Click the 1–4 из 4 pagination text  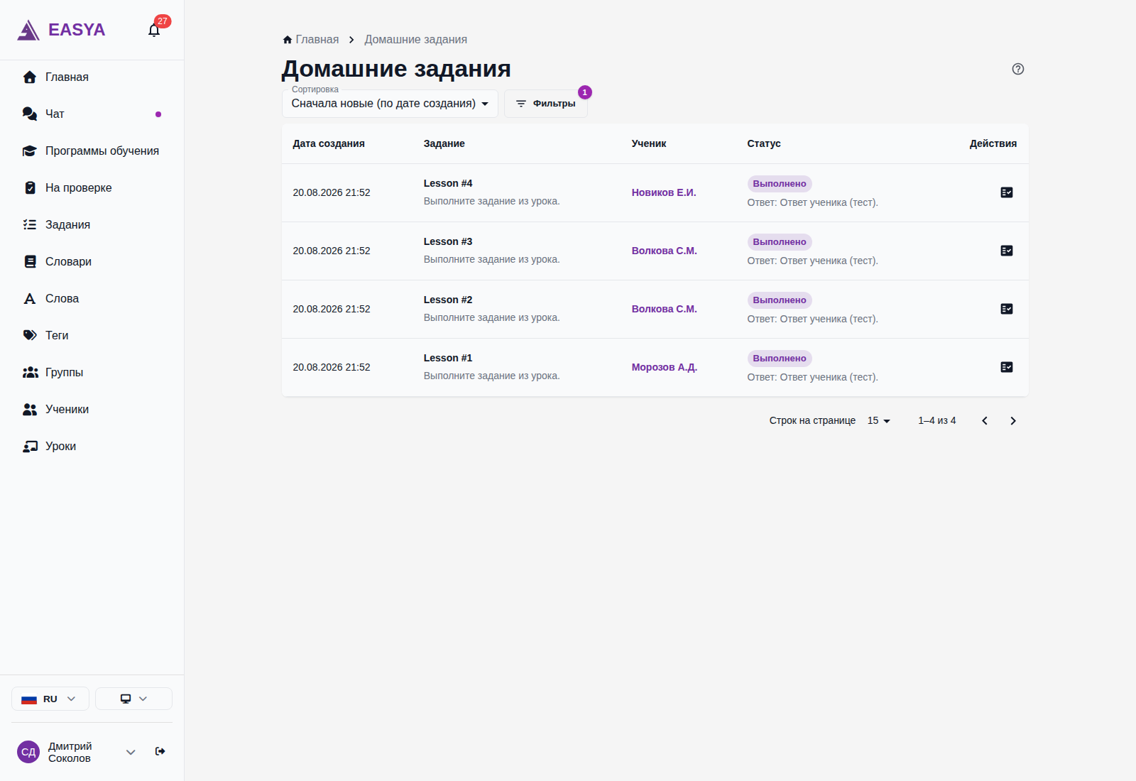point(937,421)
